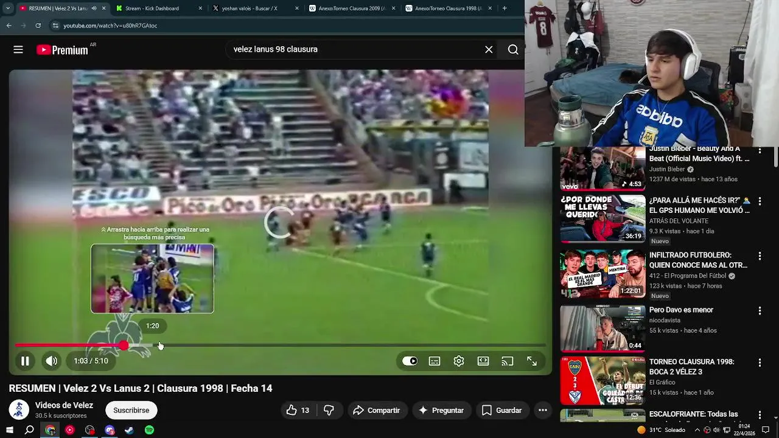Screen dimensions: 779x438
Task: Go back with browser back arrow
Action: click(x=9, y=26)
